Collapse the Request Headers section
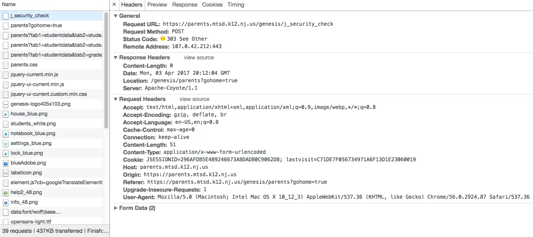The image size is (533, 237). click(116, 99)
